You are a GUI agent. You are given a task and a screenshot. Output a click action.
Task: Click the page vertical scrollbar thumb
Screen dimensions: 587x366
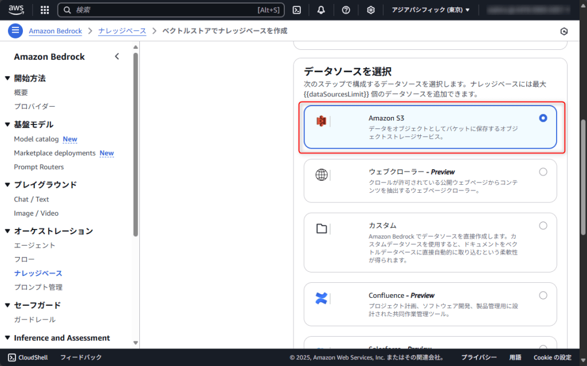pos(583,177)
